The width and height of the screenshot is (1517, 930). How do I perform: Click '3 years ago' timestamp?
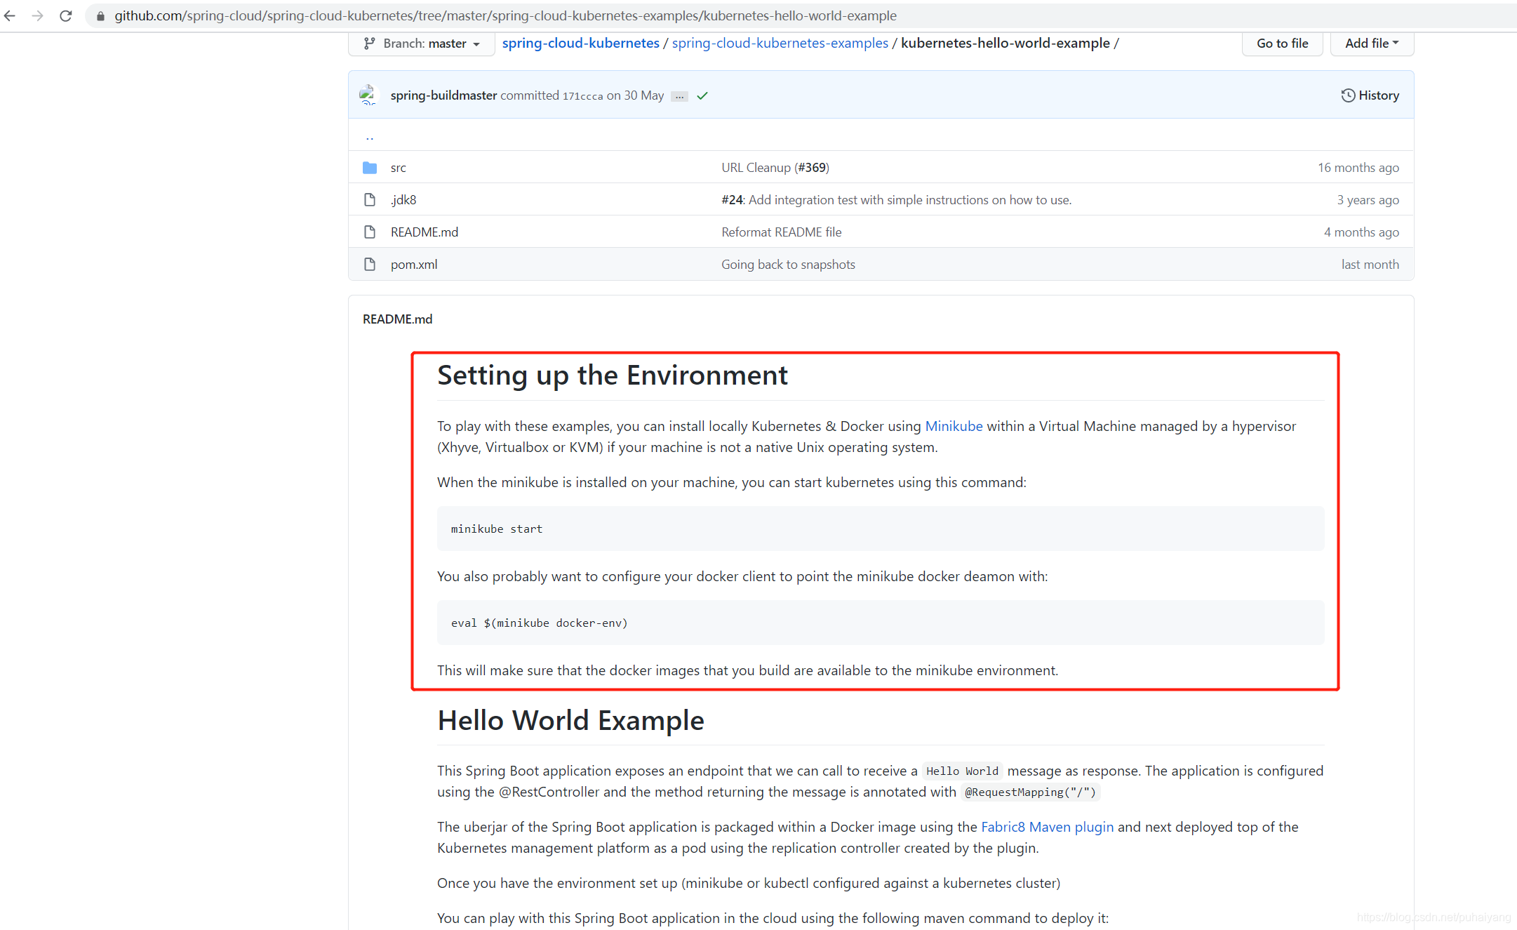coord(1368,200)
